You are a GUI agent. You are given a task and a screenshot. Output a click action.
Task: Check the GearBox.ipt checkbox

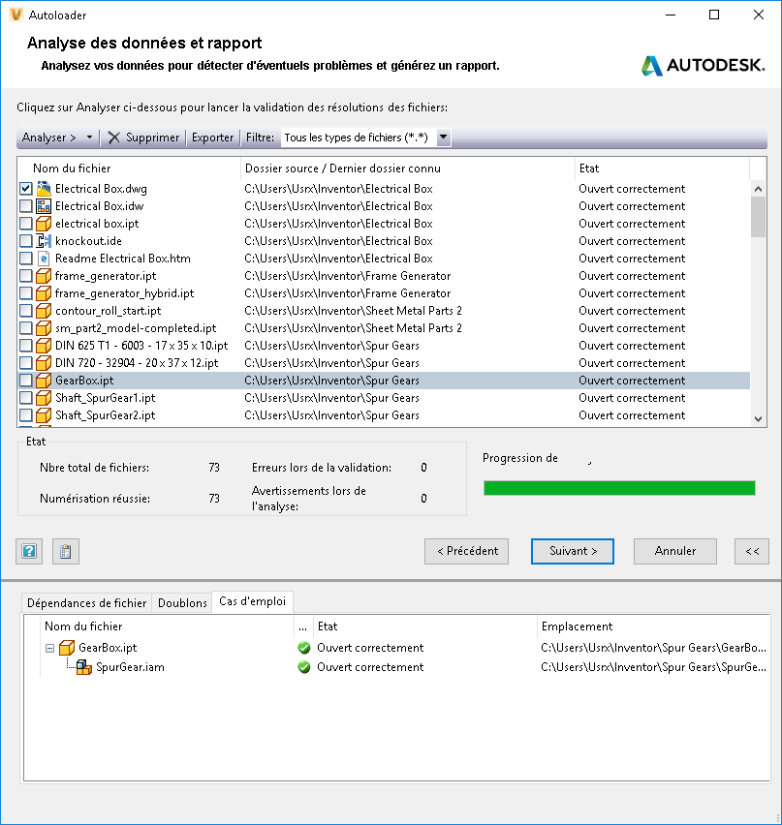tap(26, 380)
